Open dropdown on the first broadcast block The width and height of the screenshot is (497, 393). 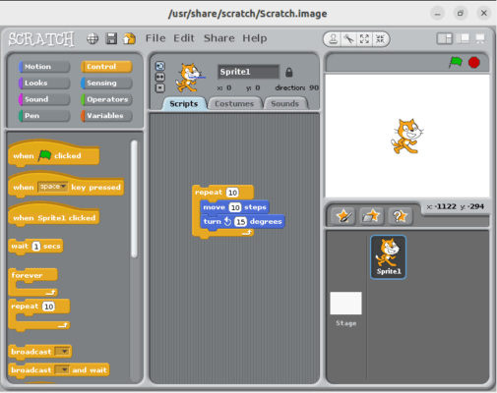(62, 352)
